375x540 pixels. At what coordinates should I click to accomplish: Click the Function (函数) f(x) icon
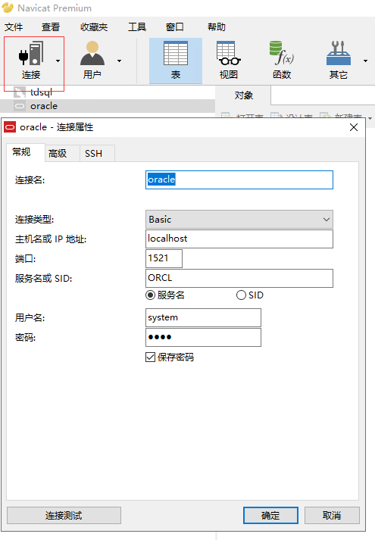pos(281,53)
